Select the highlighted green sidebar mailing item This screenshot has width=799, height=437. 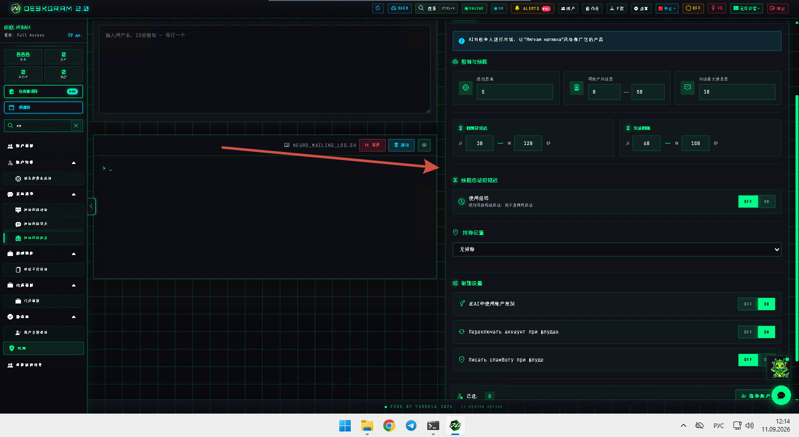pyautogui.click(x=43, y=238)
